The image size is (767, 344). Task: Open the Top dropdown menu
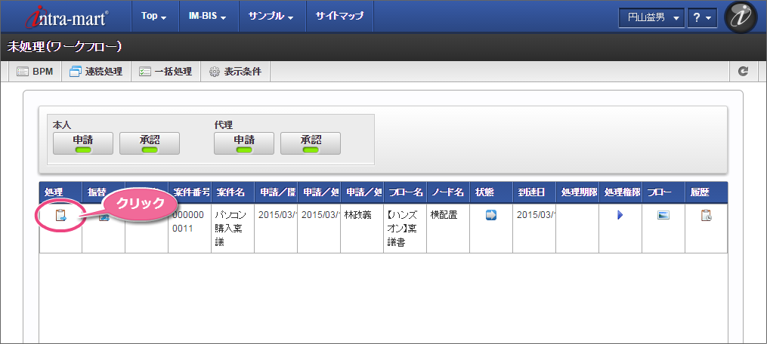[153, 16]
